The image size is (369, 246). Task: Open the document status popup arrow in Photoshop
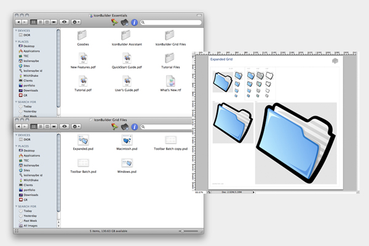click(253, 192)
